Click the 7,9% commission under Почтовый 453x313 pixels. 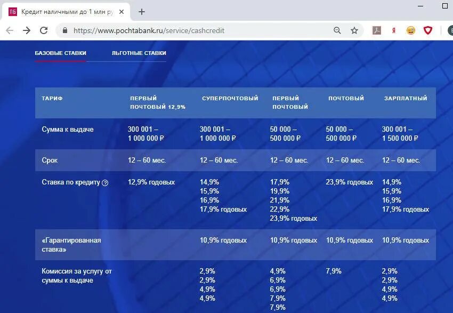[x=334, y=271]
